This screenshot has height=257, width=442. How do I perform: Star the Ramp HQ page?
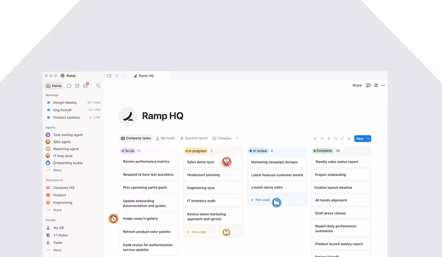[x=376, y=85]
